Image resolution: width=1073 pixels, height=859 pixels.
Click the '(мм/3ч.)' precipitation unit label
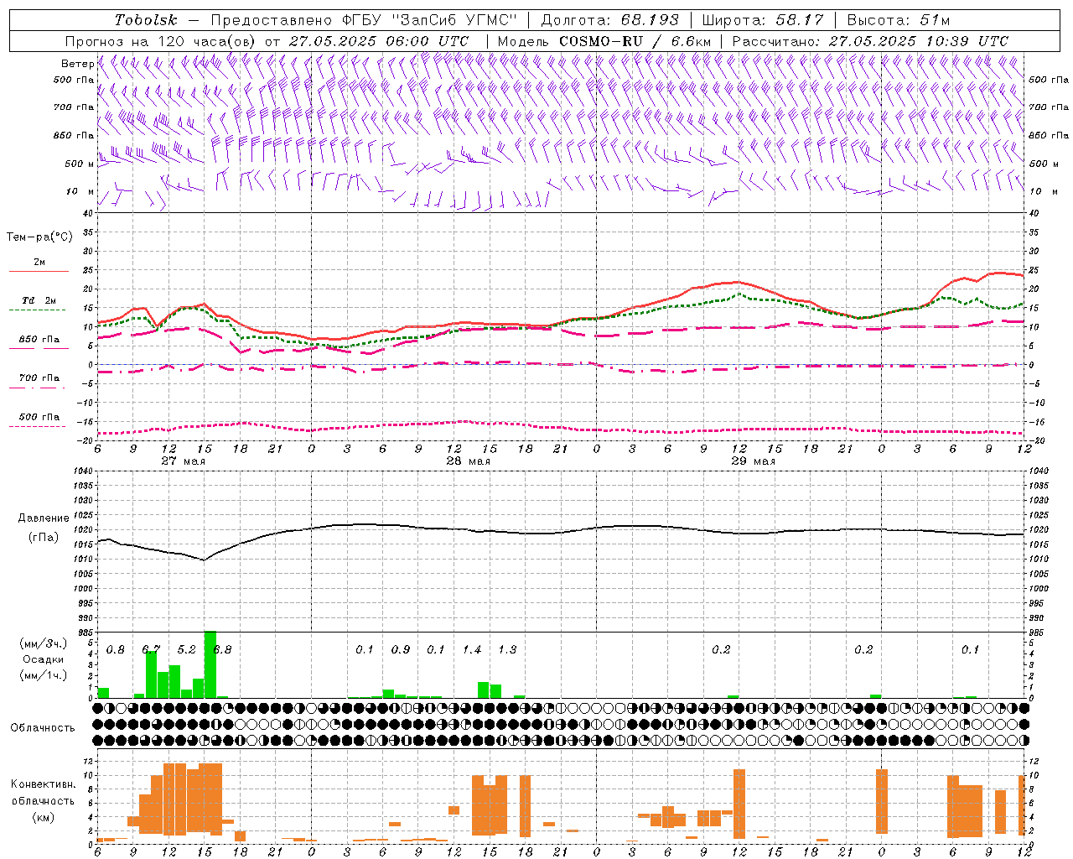coord(44,643)
